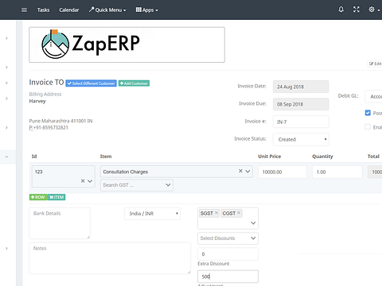Screen dimensions: 382x286
Task: Click the Unit Price field 10000.00
Action: click(283, 172)
